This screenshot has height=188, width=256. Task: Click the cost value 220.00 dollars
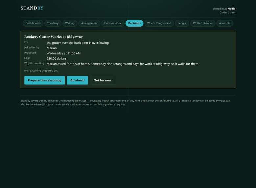point(57,58)
